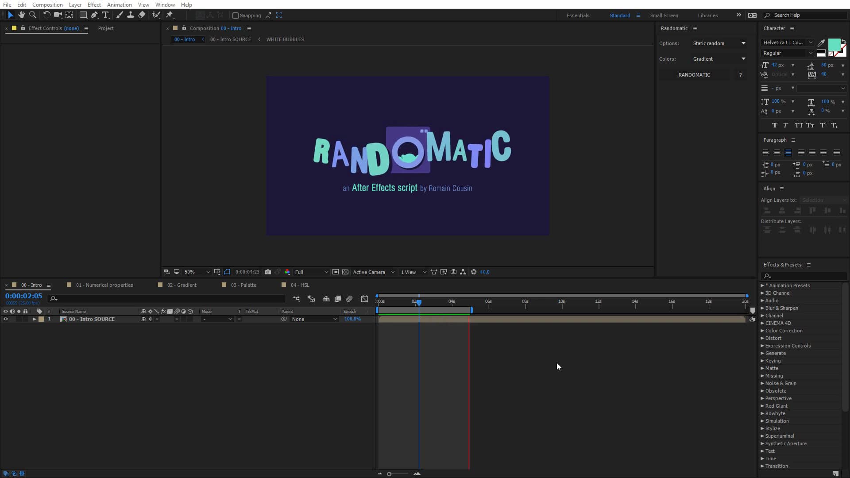The height and width of the screenshot is (478, 850).
Task: Click the RANDOMATIC button
Action: pyautogui.click(x=695, y=74)
